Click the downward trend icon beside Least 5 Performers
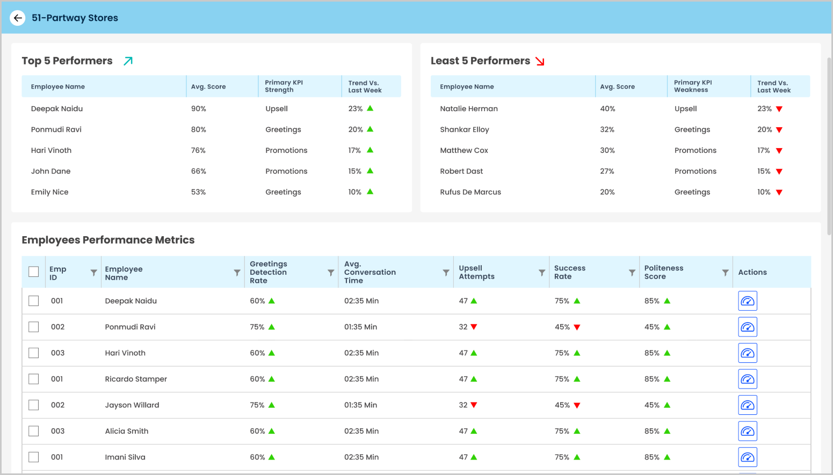Screen dimensions: 833x475 [x=539, y=61]
